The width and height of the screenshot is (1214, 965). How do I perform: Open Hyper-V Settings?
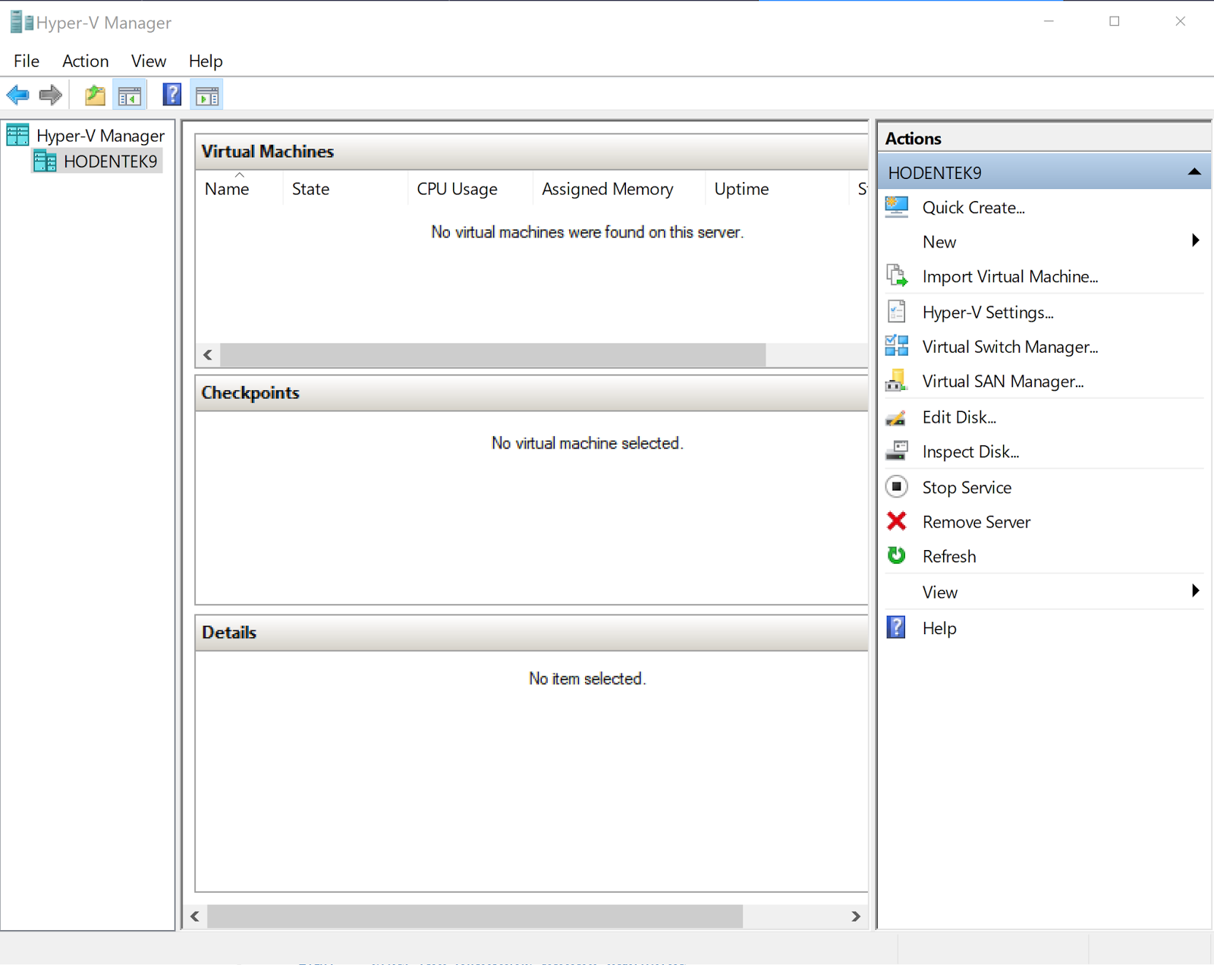986,312
